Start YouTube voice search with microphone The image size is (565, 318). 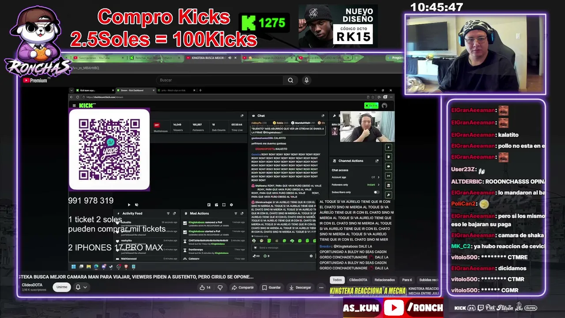coord(306,80)
